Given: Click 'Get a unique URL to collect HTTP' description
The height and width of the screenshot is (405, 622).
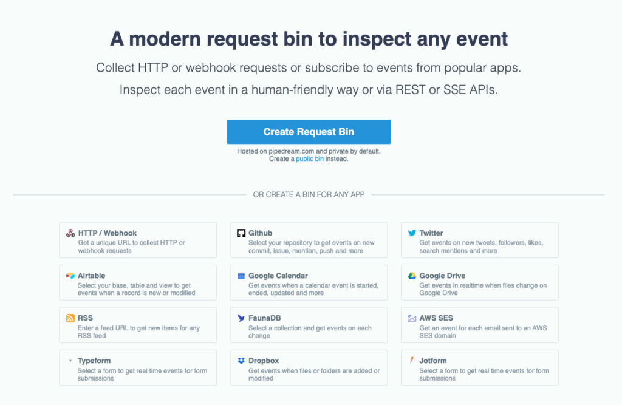Looking at the screenshot, I should [131, 247].
